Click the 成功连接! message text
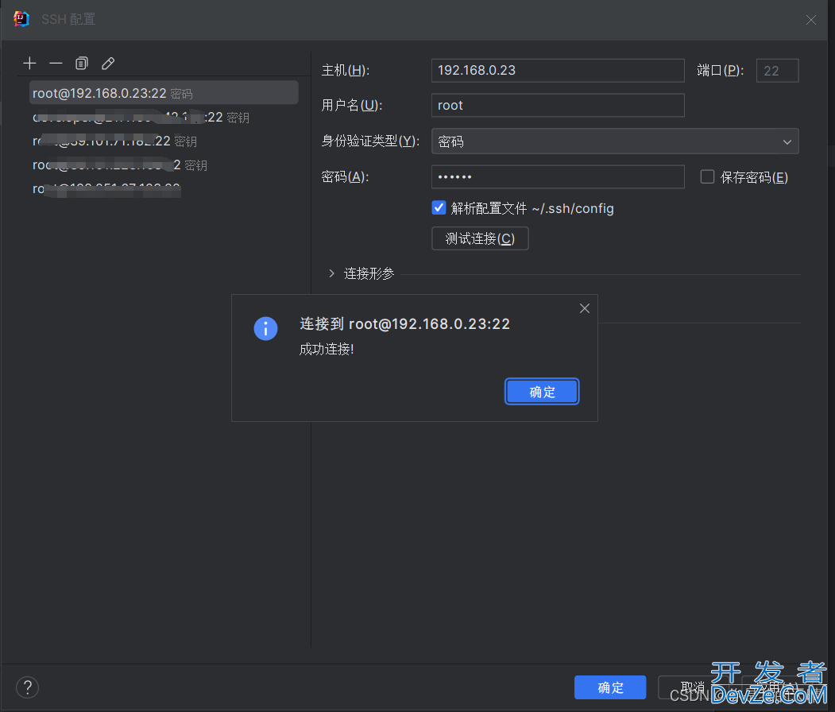This screenshot has height=712, width=835. 327,350
